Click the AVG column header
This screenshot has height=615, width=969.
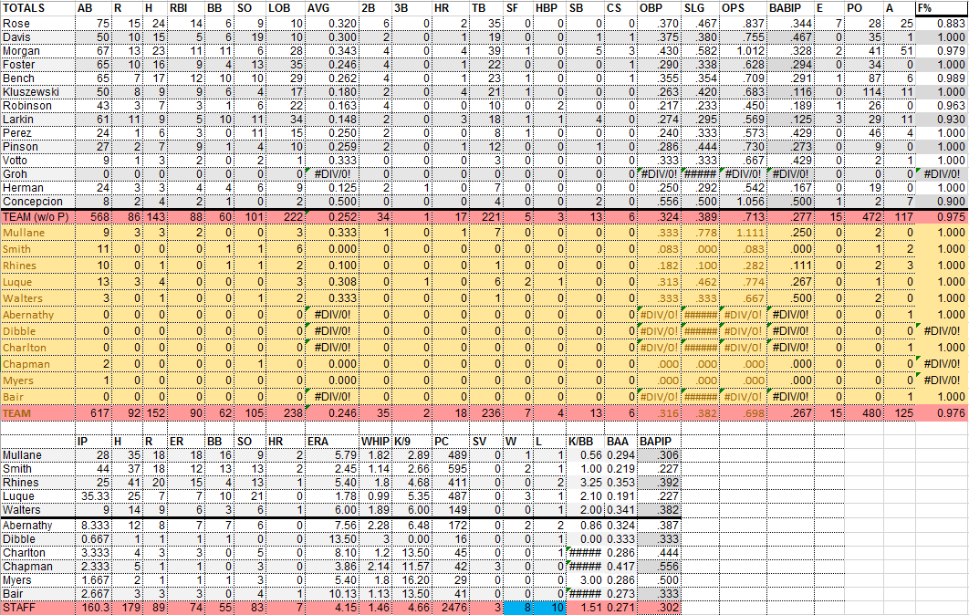(x=332, y=8)
